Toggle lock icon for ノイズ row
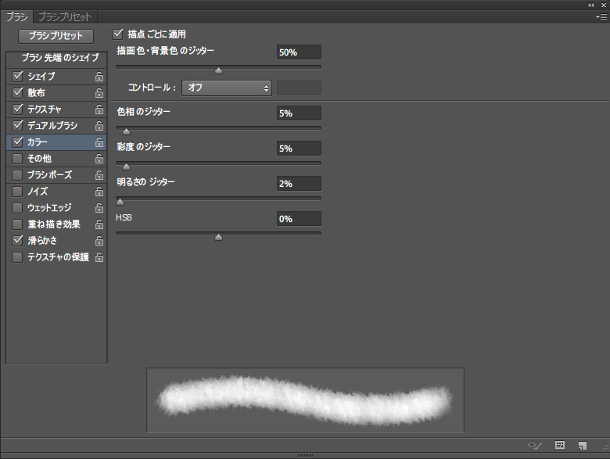 99,192
